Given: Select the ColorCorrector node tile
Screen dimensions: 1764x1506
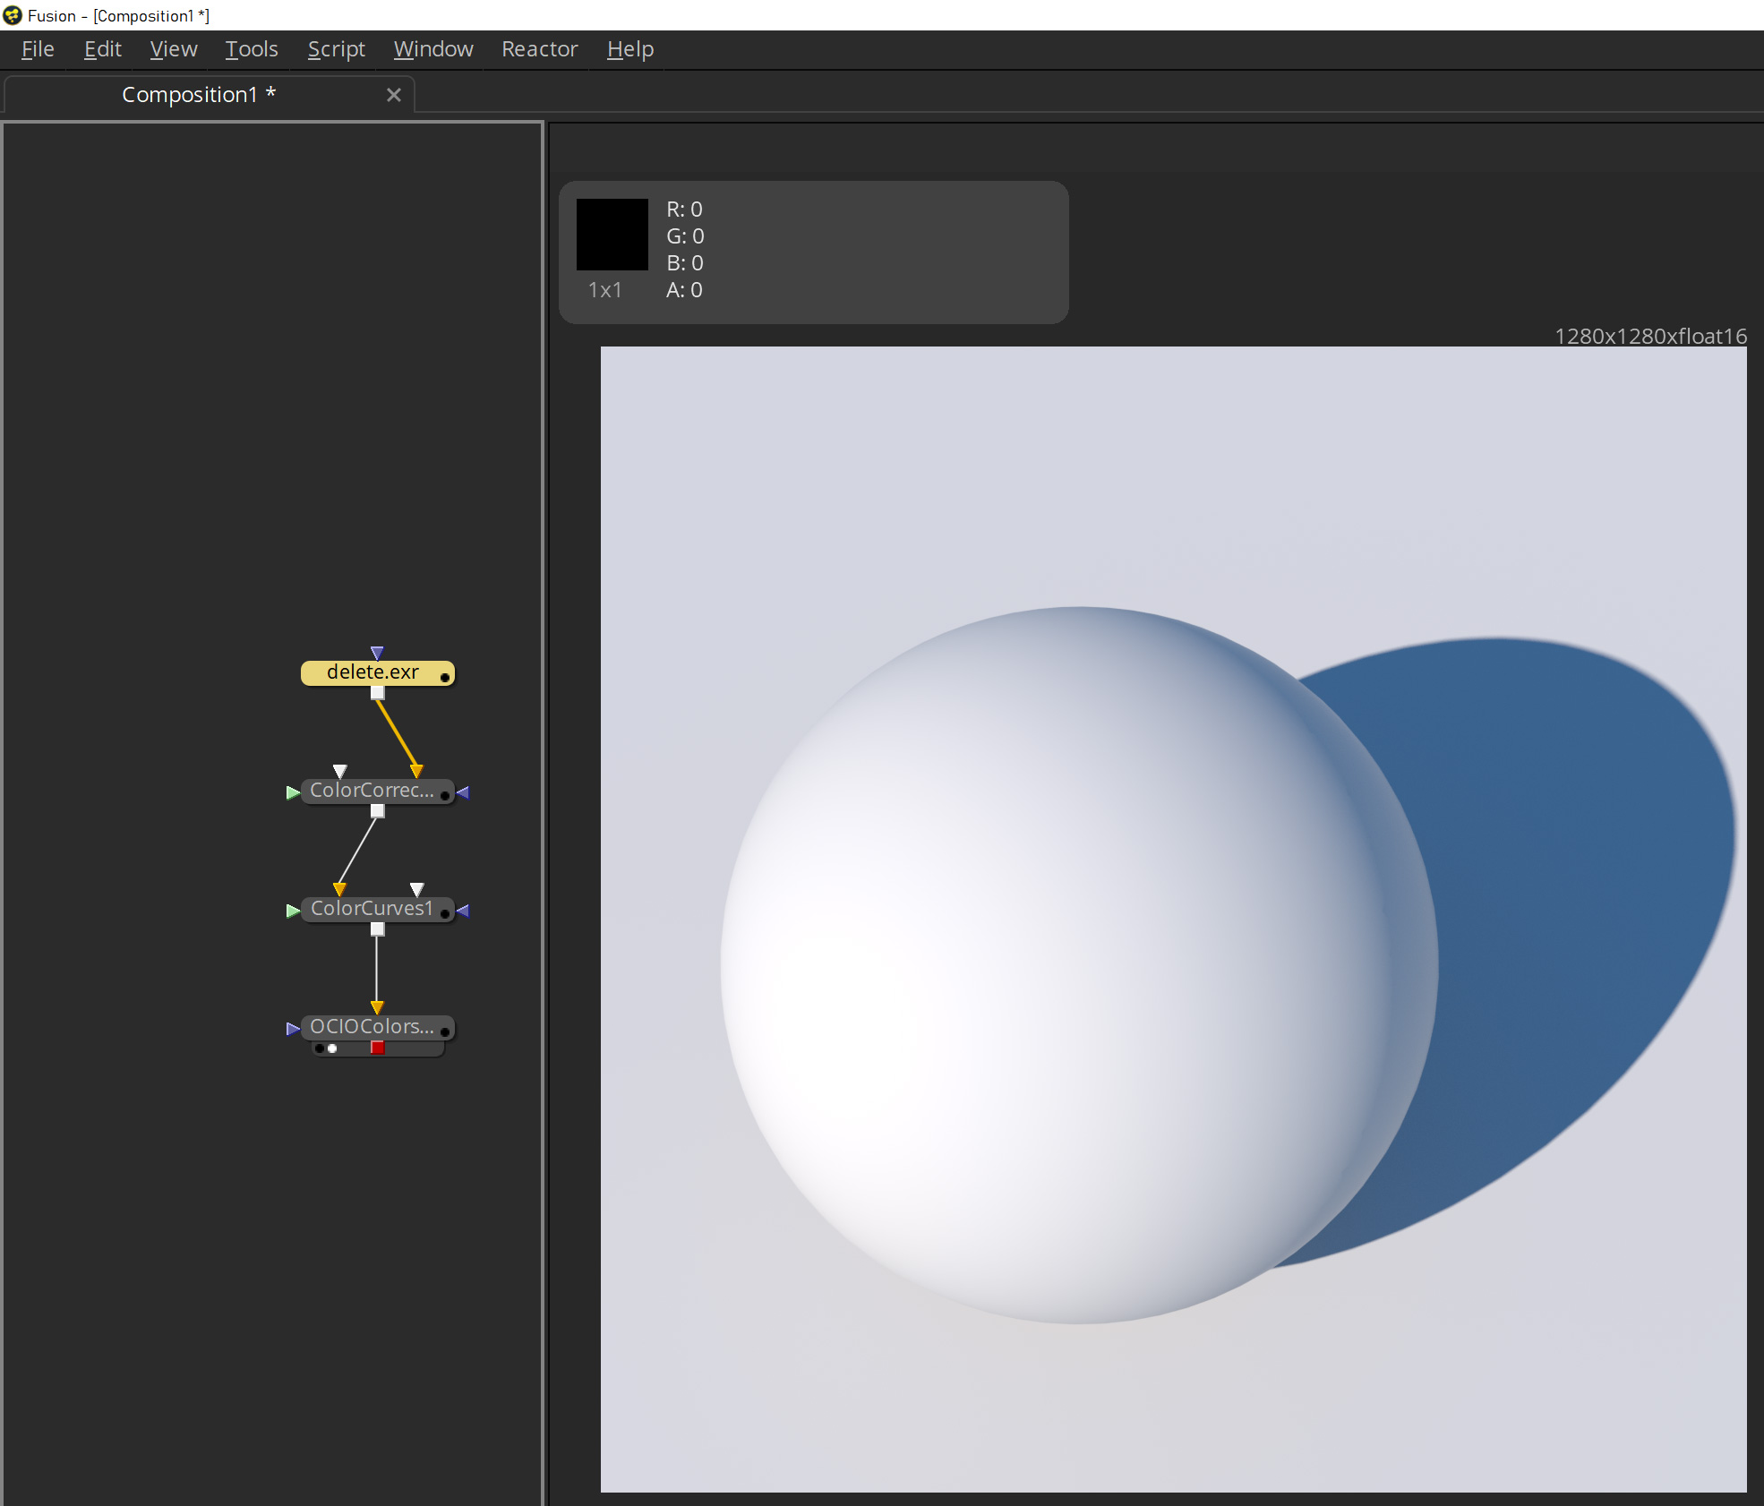Looking at the screenshot, I should (x=372, y=791).
